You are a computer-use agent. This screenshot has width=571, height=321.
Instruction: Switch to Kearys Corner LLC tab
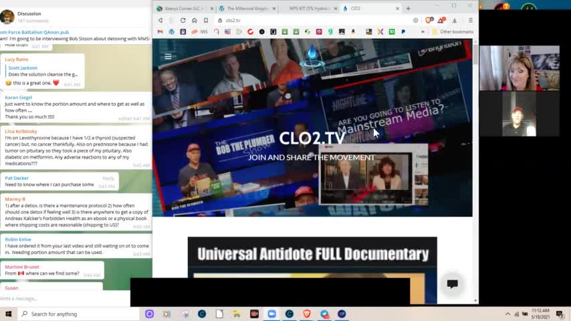tap(185, 9)
